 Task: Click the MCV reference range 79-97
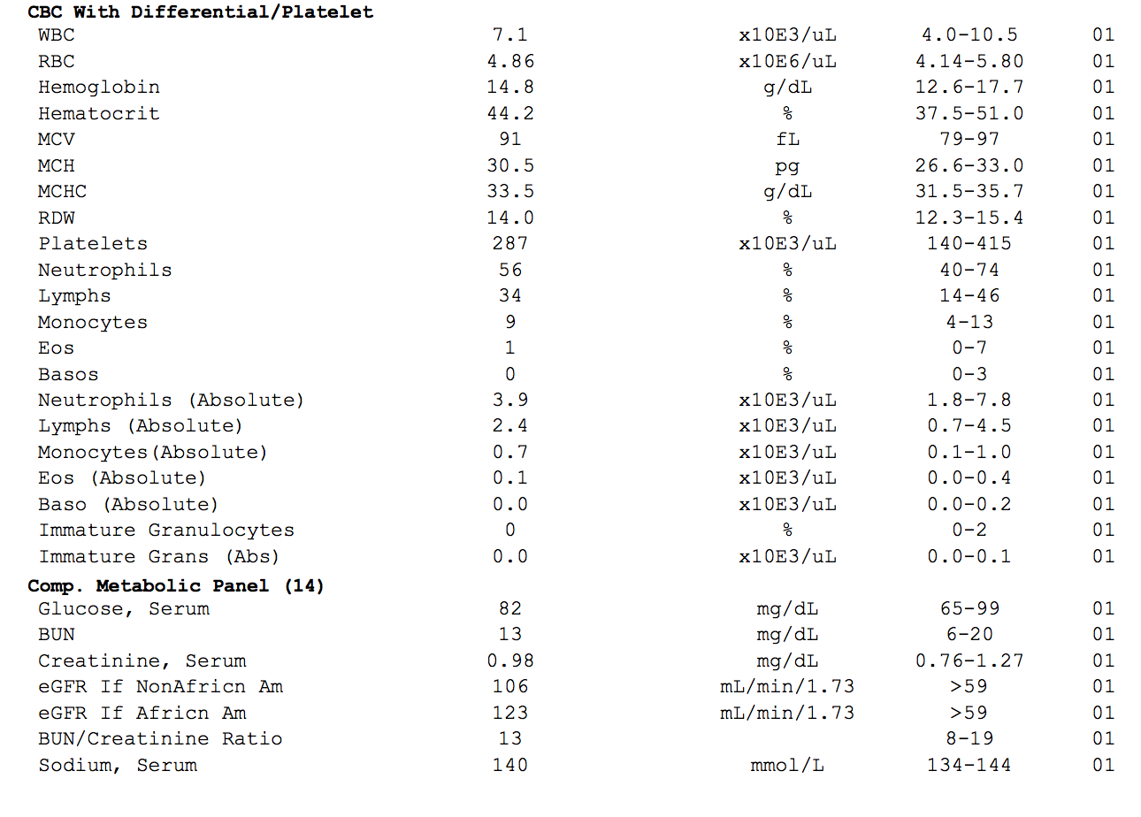point(969,140)
